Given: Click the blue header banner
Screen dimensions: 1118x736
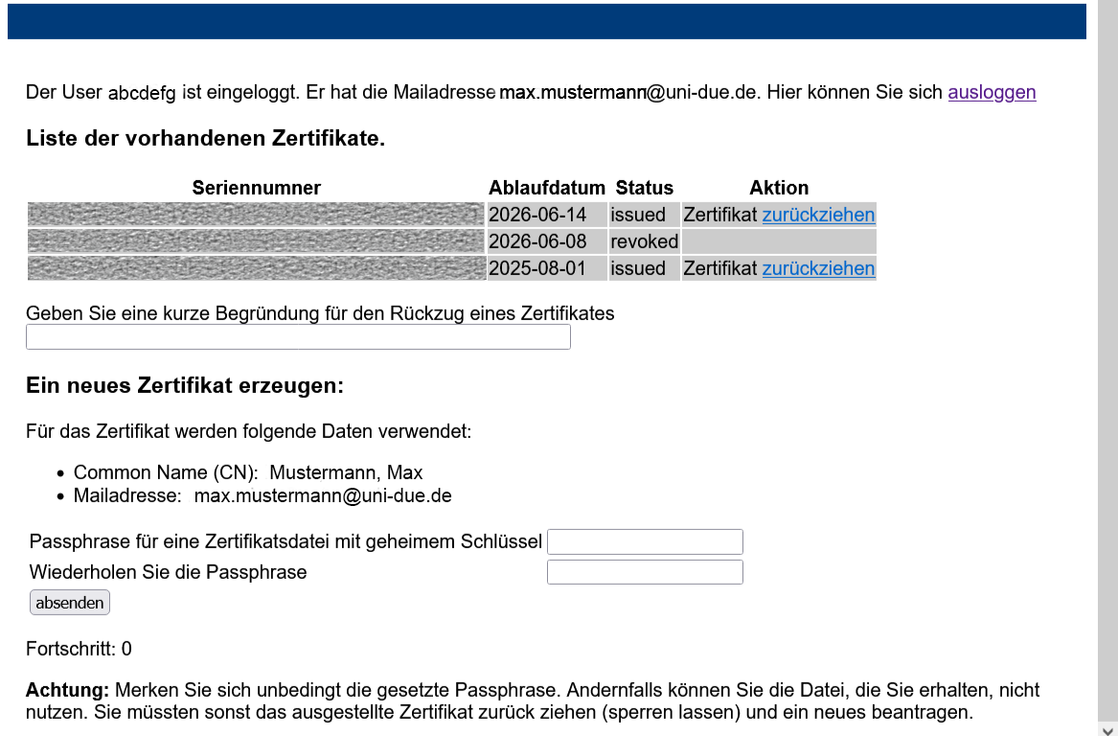Looking at the screenshot, I should click(x=546, y=21).
